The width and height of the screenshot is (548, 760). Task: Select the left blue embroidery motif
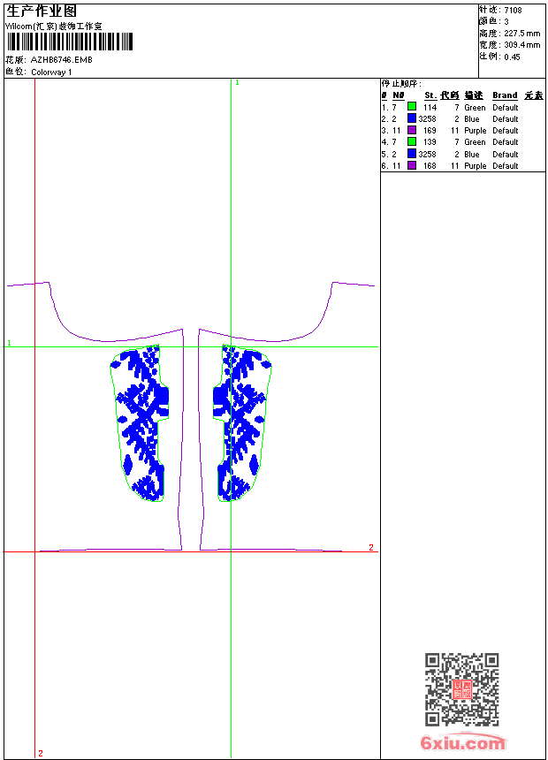pyautogui.click(x=140, y=423)
